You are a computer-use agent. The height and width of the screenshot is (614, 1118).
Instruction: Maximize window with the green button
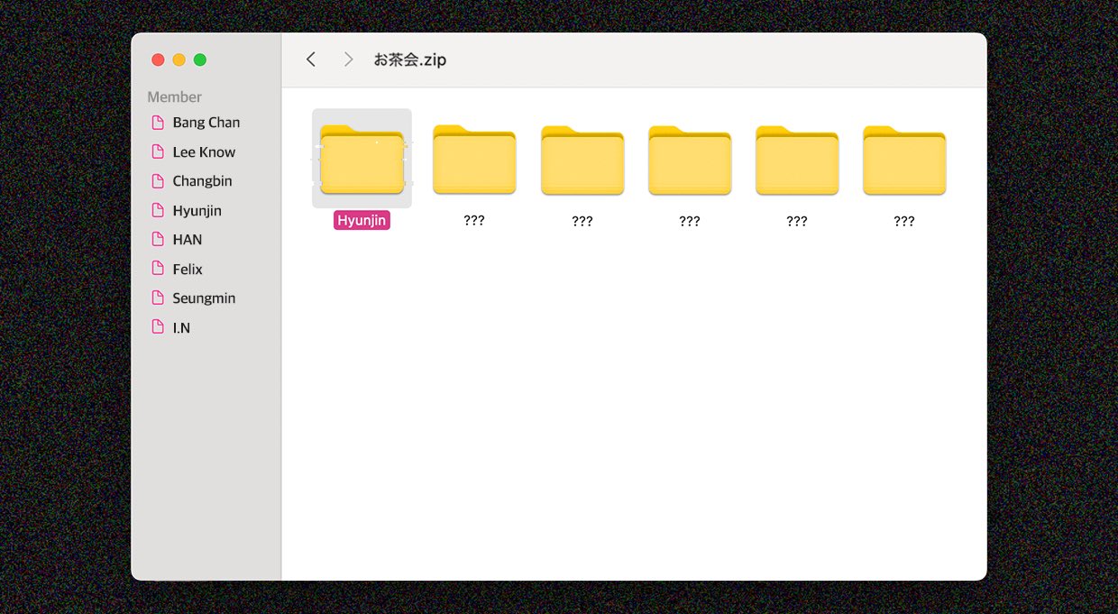pos(200,60)
